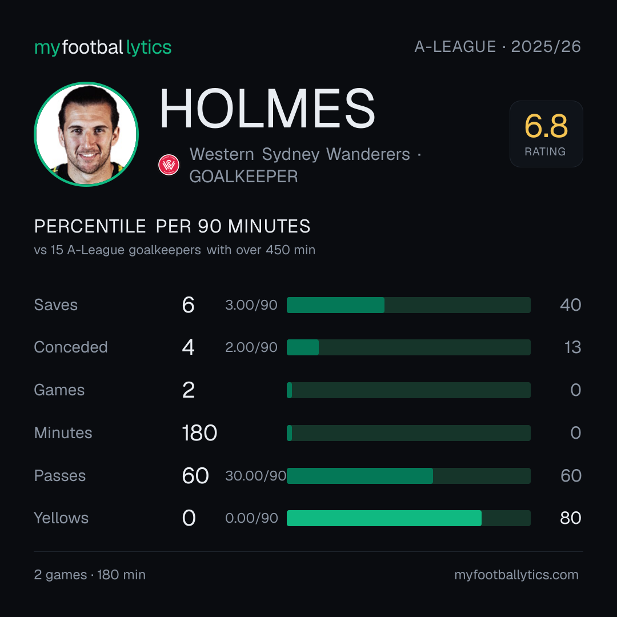Screen dimensions: 617x617
Task: Click the A-LEAGUE · 2025/26 header label
Action: [x=498, y=47]
